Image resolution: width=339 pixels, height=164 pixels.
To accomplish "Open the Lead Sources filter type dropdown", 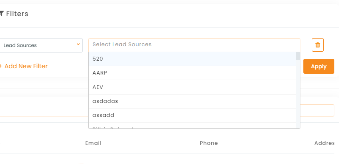I will click(41, 45).
